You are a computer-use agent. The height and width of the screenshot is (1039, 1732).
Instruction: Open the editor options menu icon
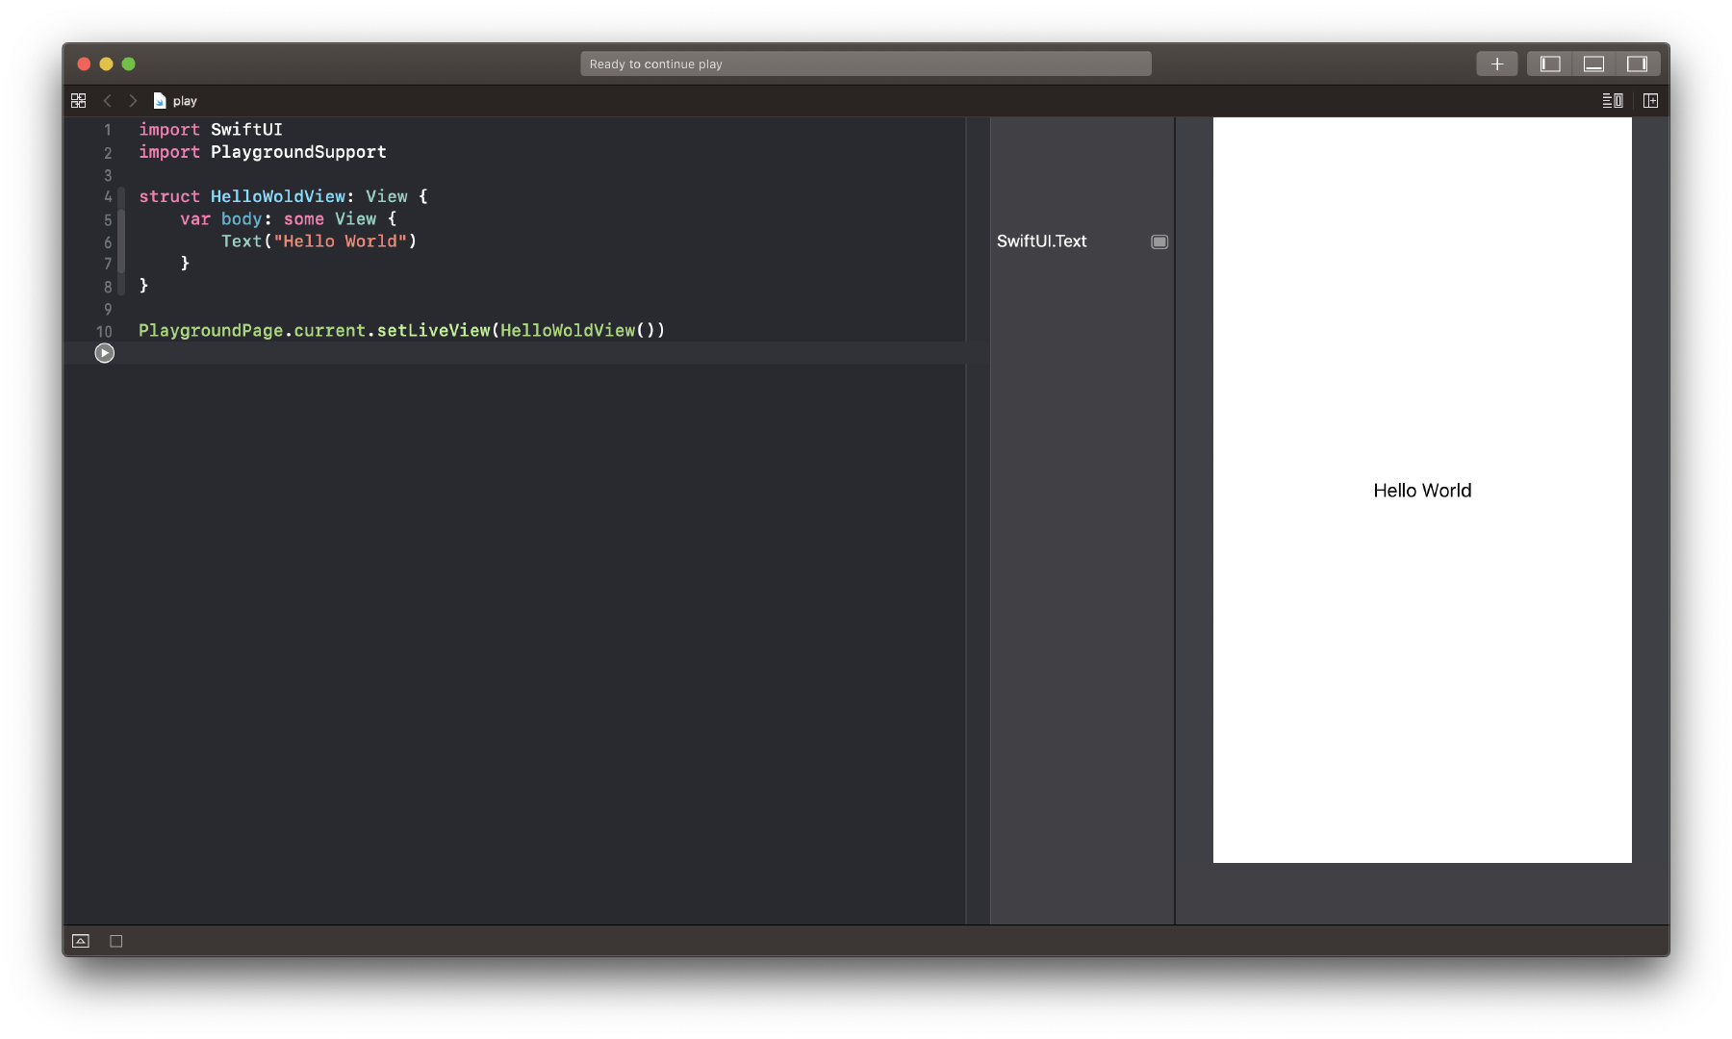point(1613,100)
